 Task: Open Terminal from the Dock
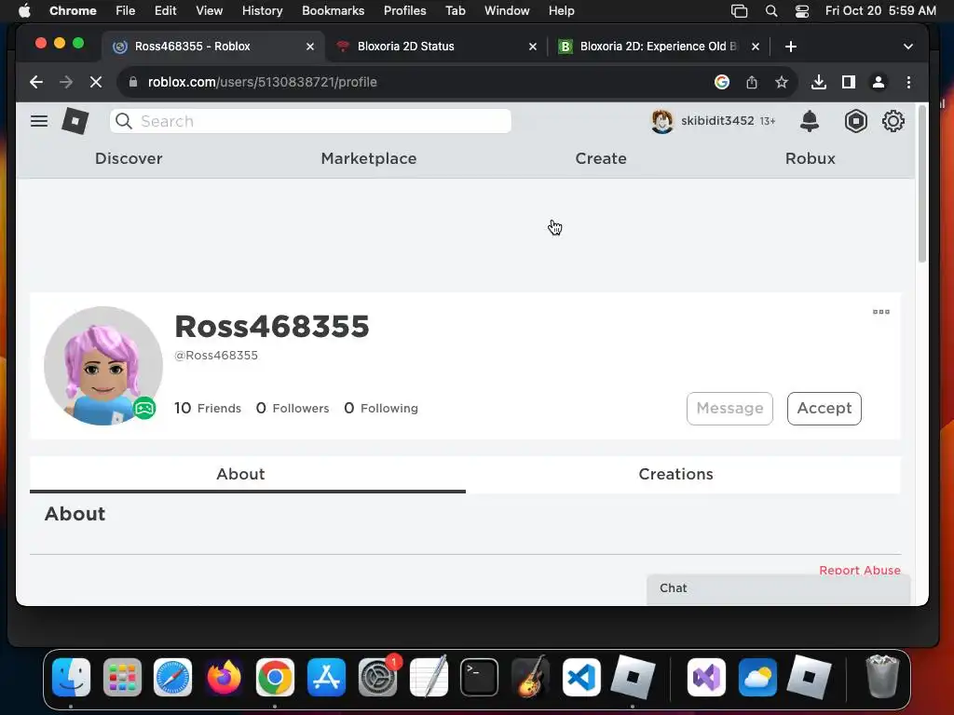pos(479,677)
